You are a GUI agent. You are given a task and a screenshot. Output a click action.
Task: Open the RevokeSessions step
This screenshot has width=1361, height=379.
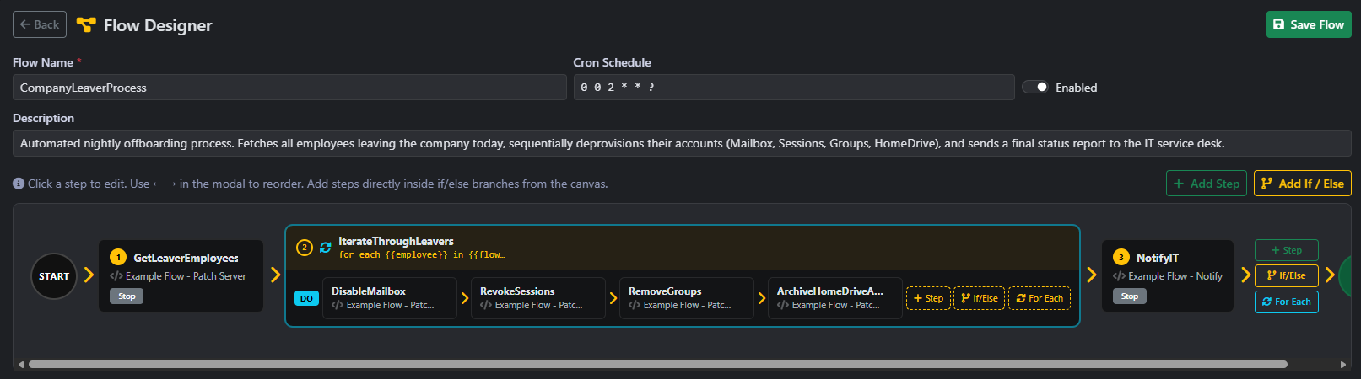point(538,298)
